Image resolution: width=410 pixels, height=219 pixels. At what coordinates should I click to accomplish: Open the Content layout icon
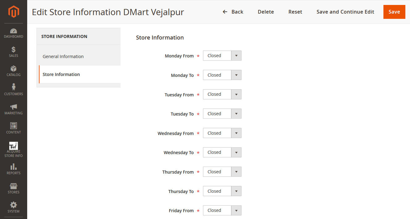click(14, 126)
